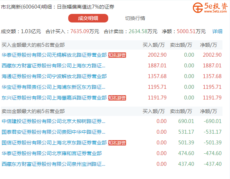Click 卖出金额最大的前5名营业部 header

click(33, 111)
